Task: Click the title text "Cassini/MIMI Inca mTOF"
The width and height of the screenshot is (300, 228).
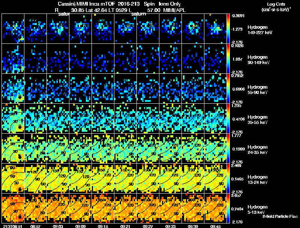Action: pos(86,4)
